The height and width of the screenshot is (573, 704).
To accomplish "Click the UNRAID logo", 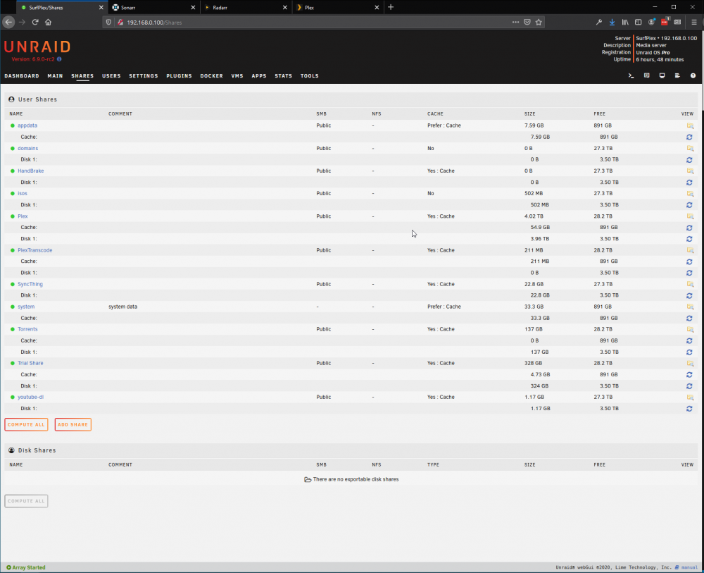I will point(38,47).
